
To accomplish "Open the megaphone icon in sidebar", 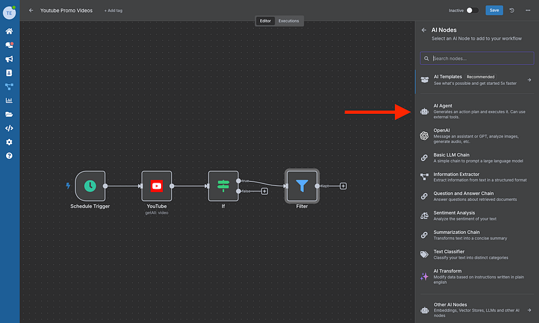I will [x=9, y=59].
